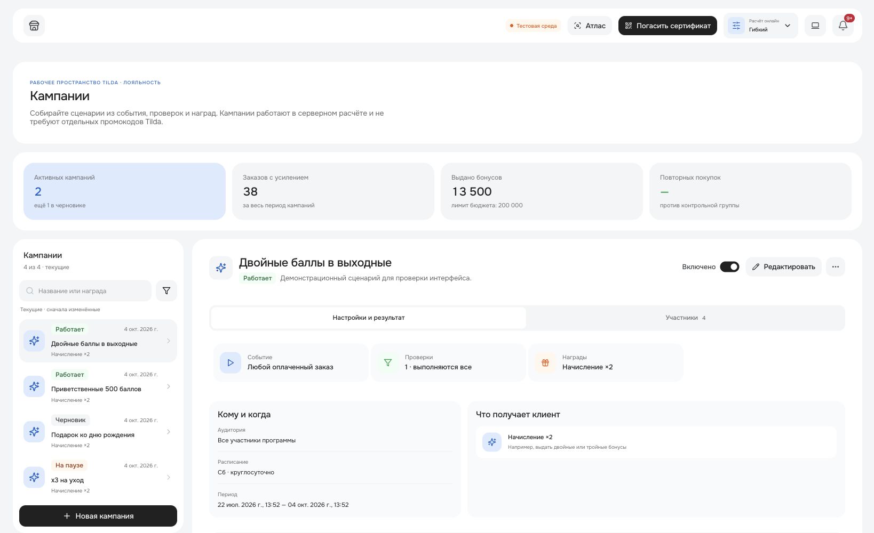Create Новая кампания

pos(98,516)
